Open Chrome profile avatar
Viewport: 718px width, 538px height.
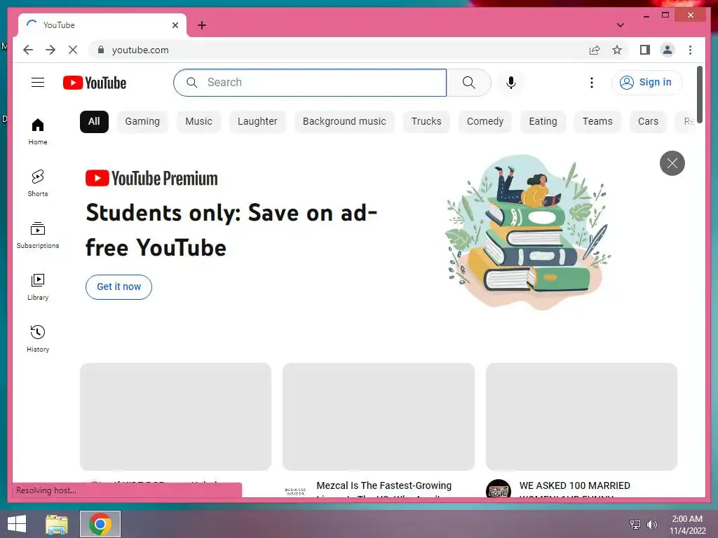tap(668, 50)
